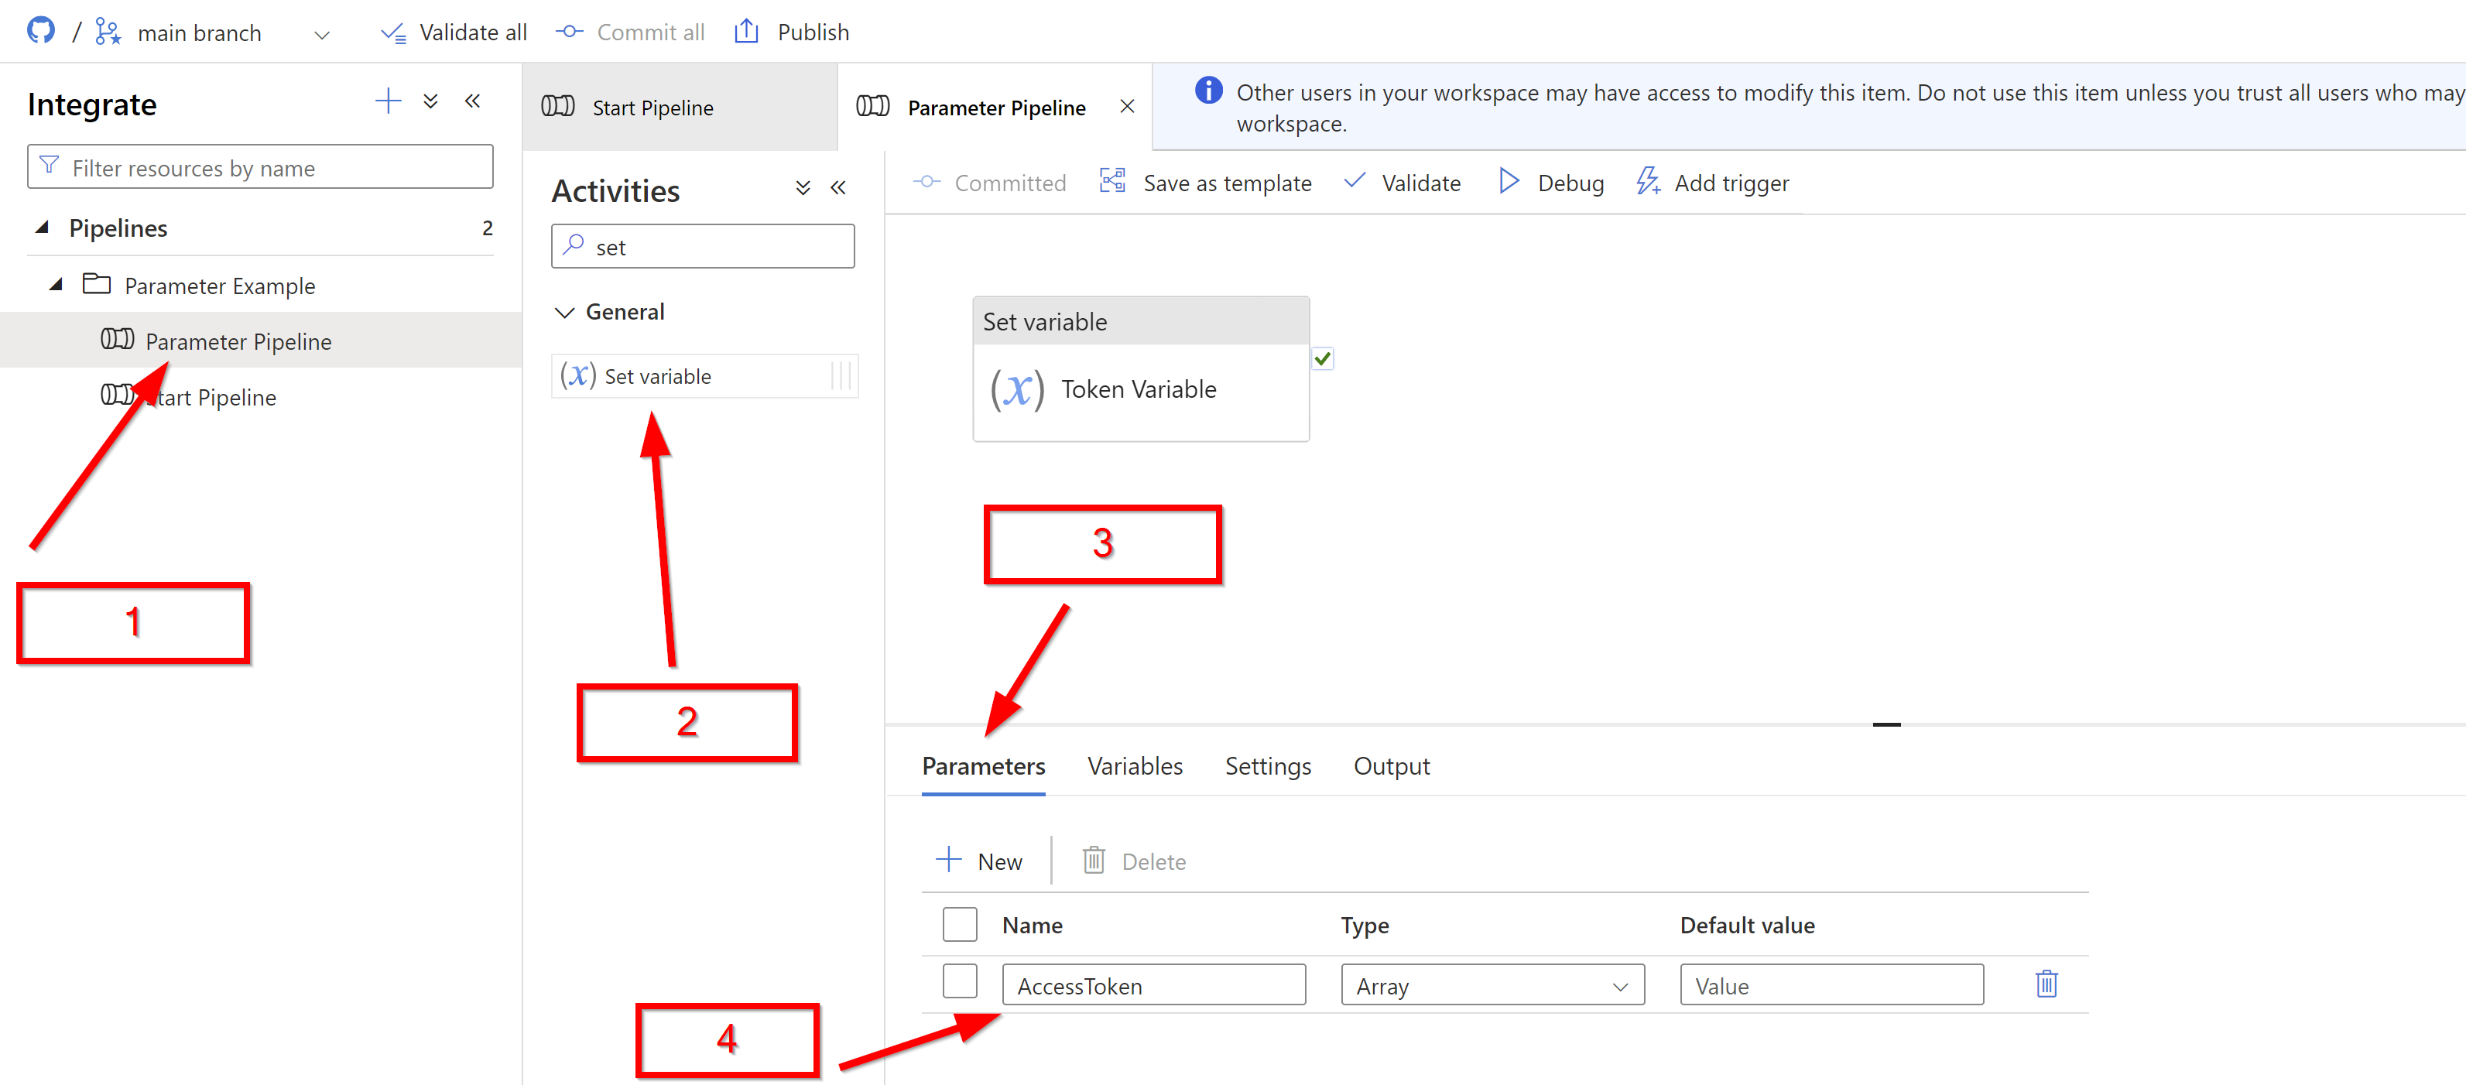
Task: Open the Start Pipeline tab
Action: pos(652,108)
